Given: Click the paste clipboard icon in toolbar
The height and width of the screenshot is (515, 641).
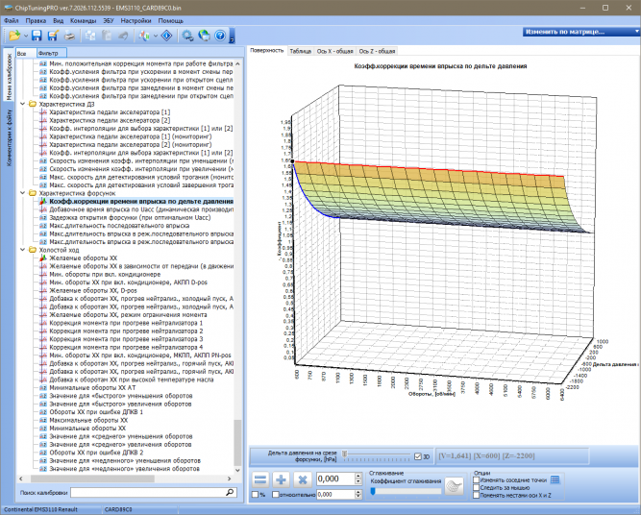Looking at the screenshot, I should click(107, 36).
